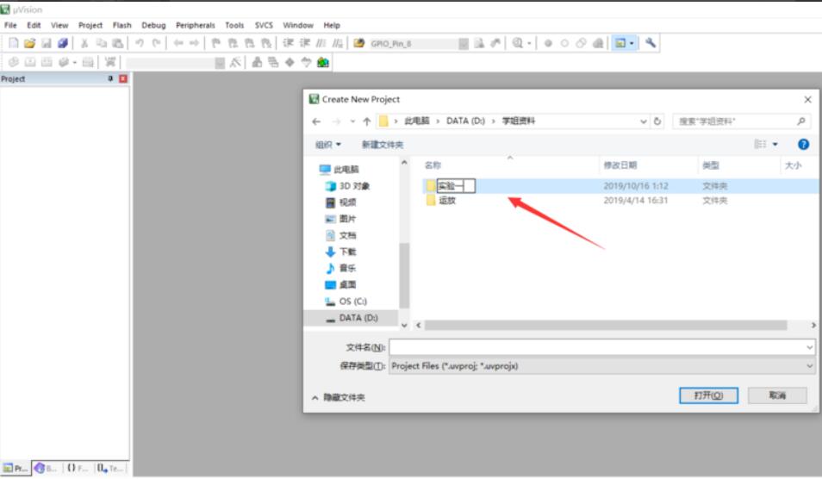This screenshot has height=479, width=822.
Task: Click the Insert Breakpoint circle icon
Action: click(x=548, y=43)
